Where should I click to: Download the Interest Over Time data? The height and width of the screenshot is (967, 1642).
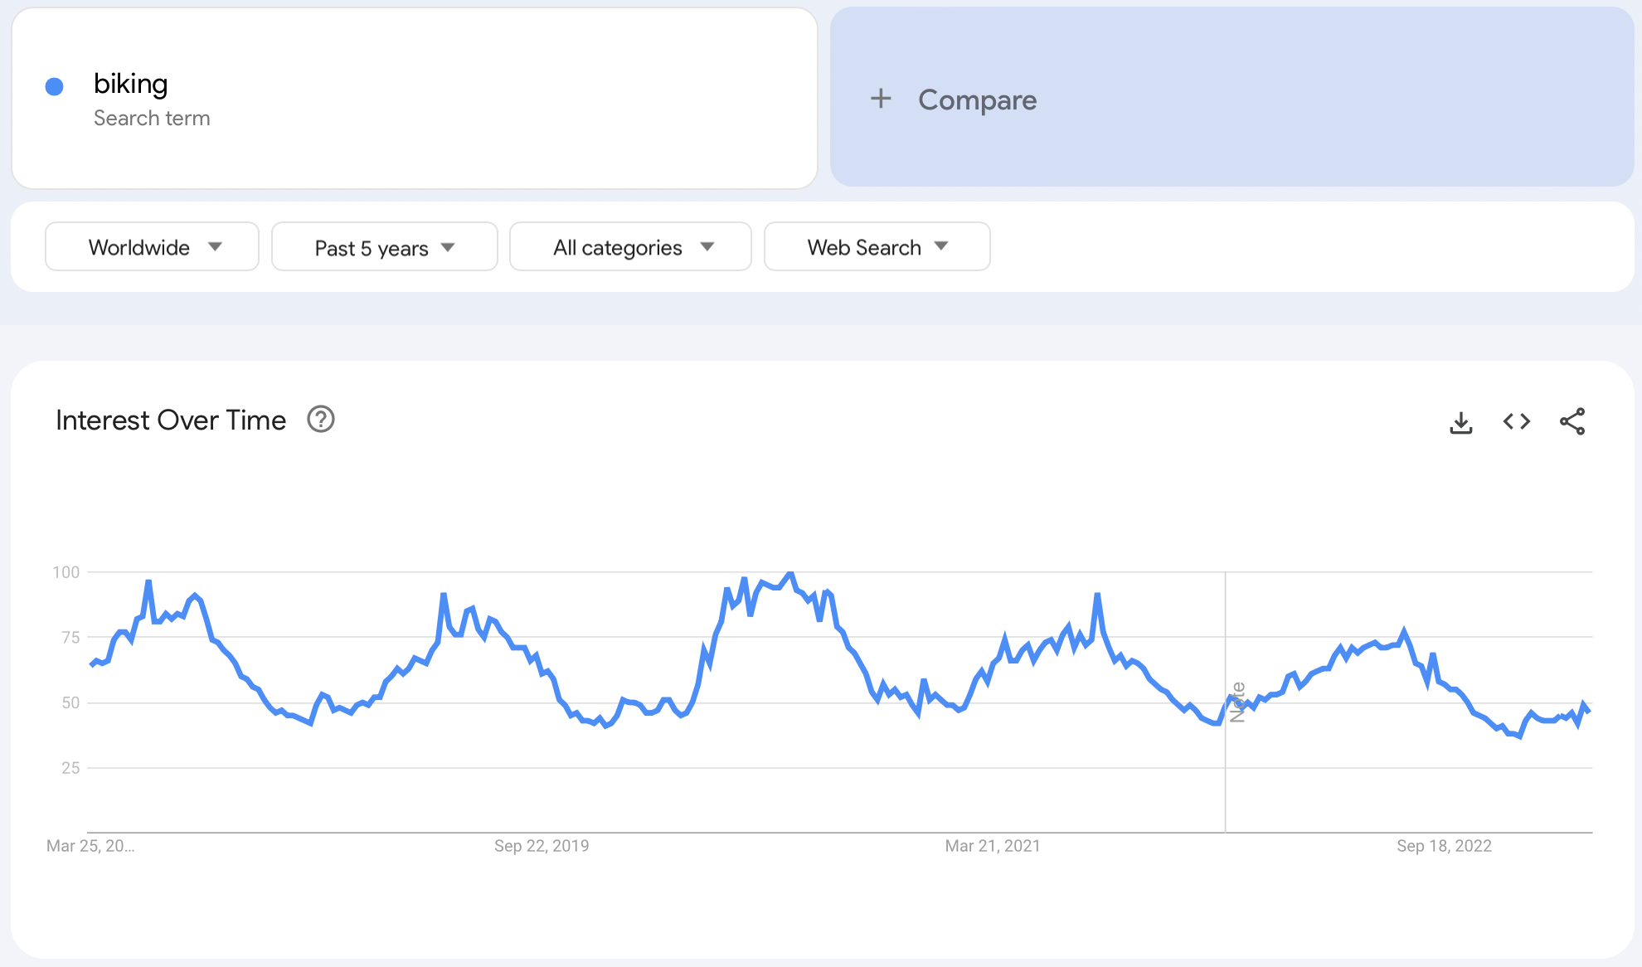pos(1460,422)
